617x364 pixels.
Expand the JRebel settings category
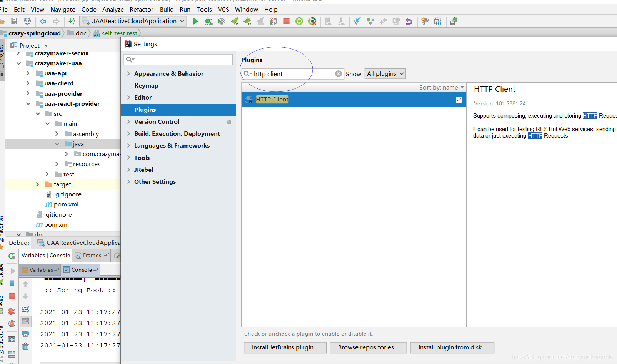(129, 170)
